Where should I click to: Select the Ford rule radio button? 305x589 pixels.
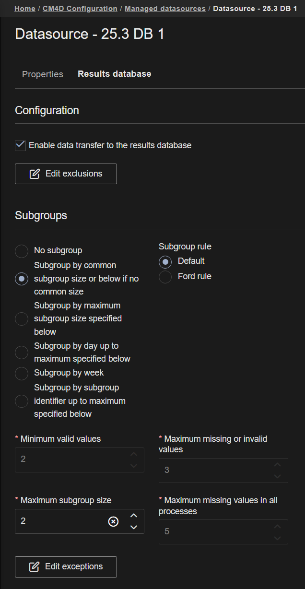(165, 277)
